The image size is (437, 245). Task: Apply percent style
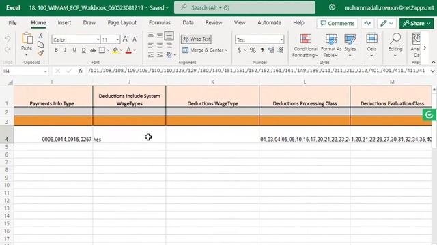coord(253,50)
